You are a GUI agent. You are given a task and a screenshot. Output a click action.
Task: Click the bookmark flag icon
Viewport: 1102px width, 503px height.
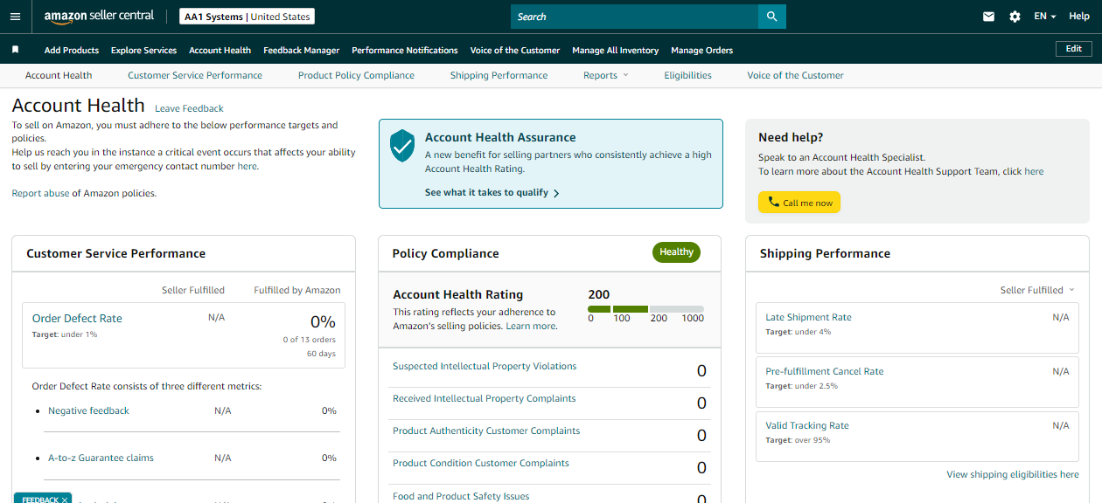pos(15,50)
